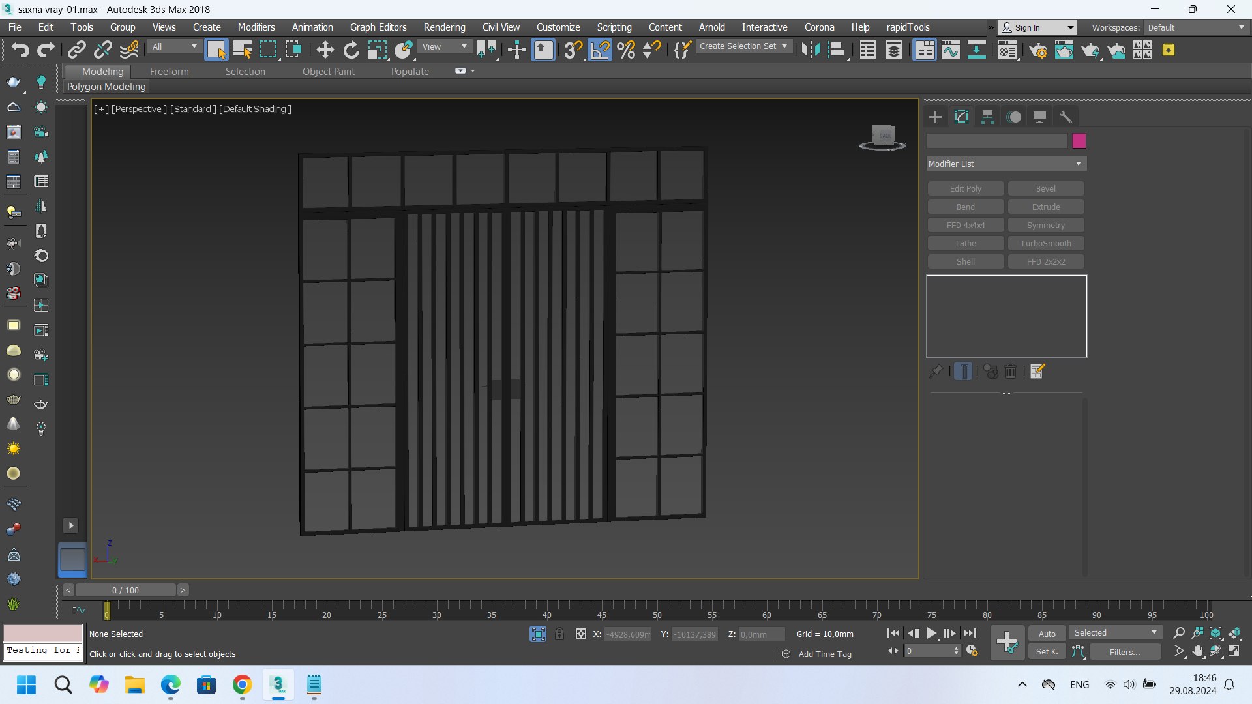This screenshot has height=704, width=1252.
Task: Click the Filters... button
Action: (1124, 651)
